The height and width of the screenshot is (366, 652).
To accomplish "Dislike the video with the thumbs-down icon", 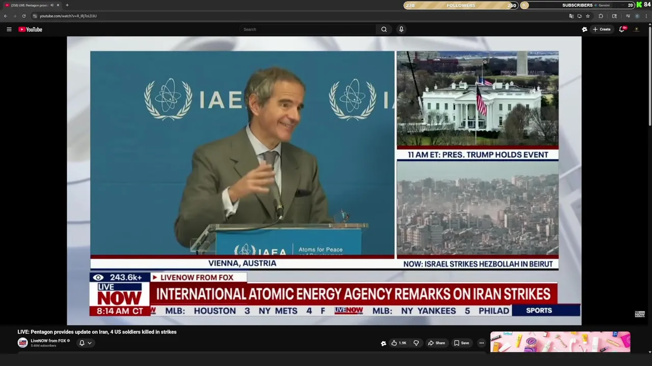I will (x=416, y=343).
